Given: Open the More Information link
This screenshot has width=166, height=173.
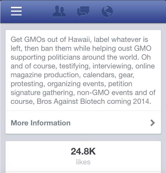Looking at the screenshot, I should click(41, 123).
